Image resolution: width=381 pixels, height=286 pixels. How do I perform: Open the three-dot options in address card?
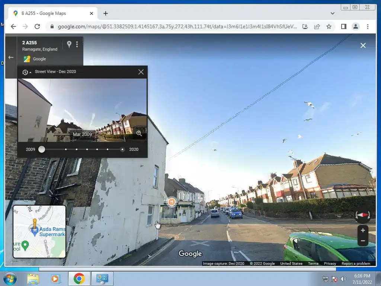point(77,44)
